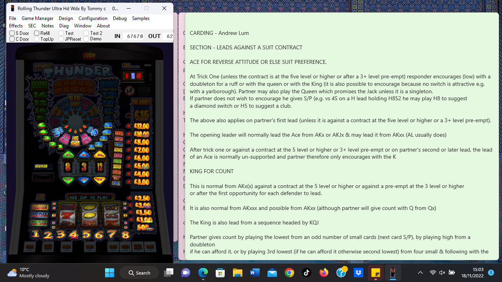This screenshot has width=502, height=282.
Task: Click the blue Lo arrow under Winspins
Action: click(x=84, y=180)
